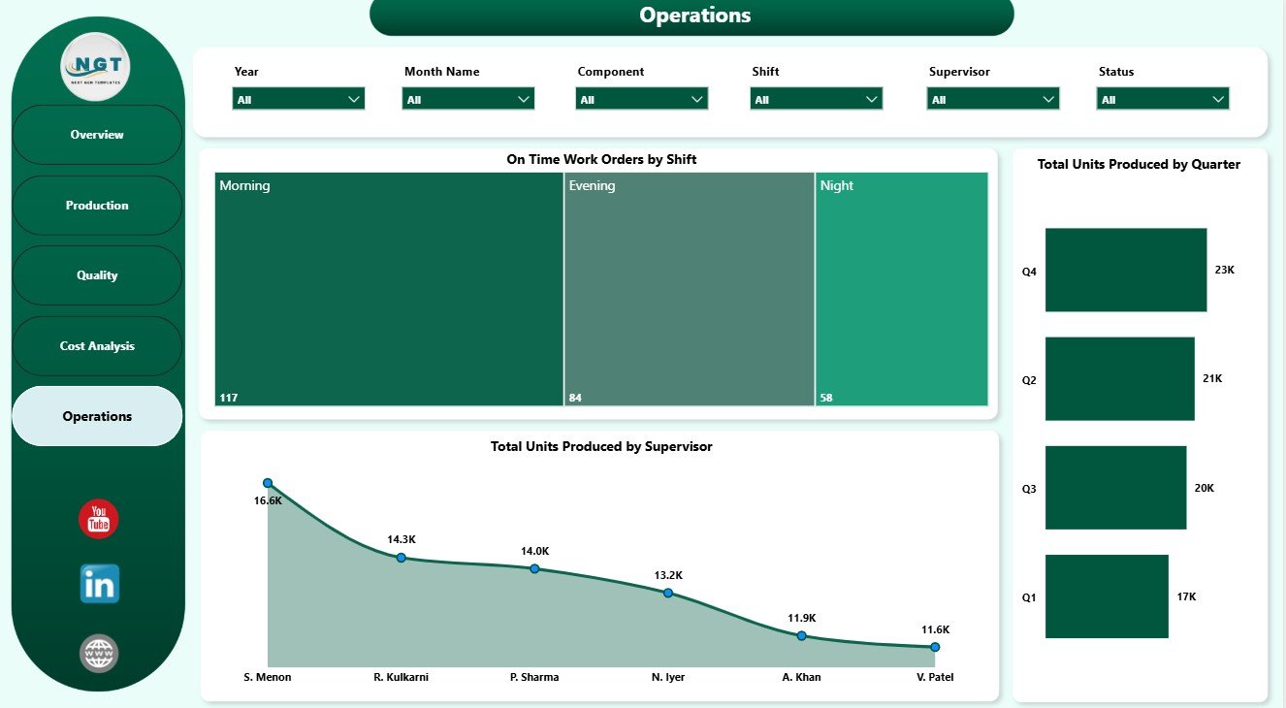Select the Night treemap block
1286x708 pixels.
click(x=902, y=289)
